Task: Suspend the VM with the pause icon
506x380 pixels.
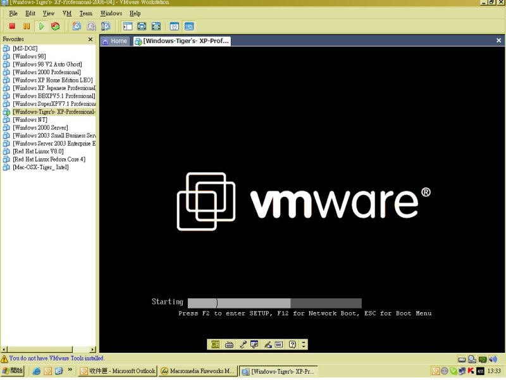Action: point(27,26)
